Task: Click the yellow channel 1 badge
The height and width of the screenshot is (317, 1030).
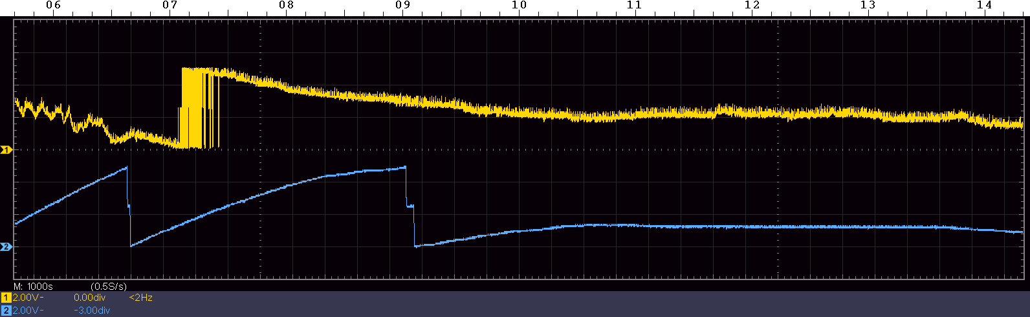Action: [6, 298]
